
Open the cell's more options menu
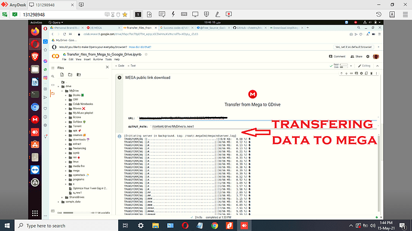tap(376, 73)
